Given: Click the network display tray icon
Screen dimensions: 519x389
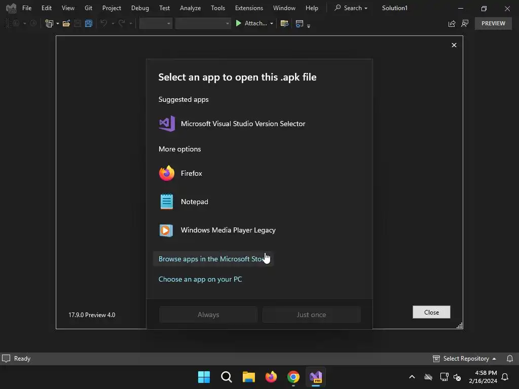Looking at the screenshot, I should click(x=444, y=377).
